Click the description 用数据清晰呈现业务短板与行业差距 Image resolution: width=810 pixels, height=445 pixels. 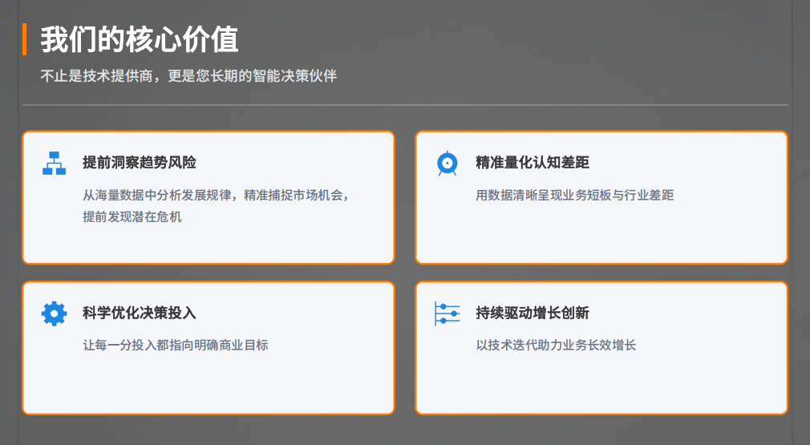pos(574,195)
